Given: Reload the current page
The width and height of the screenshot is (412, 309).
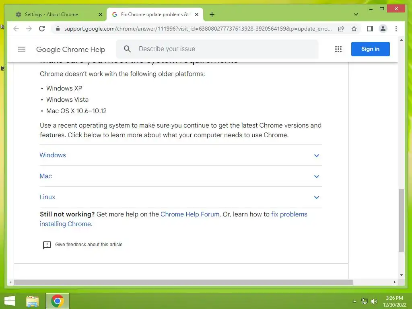Looking at the screenshot, I should click(x=42, y=29).
